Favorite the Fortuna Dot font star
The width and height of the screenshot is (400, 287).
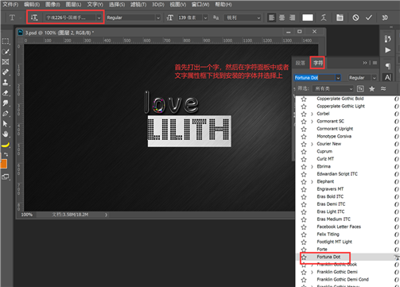coord(304,257)
